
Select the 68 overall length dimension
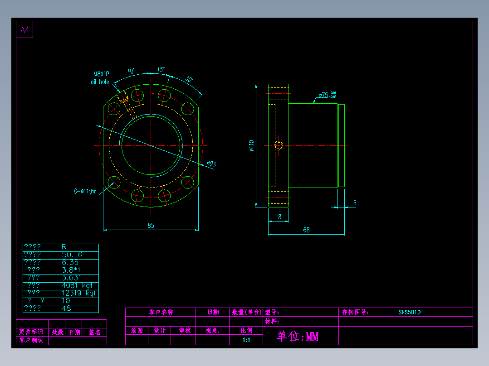[307, 230]
